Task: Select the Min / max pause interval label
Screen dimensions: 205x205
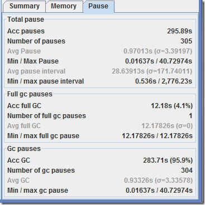Action: (46, 81)
